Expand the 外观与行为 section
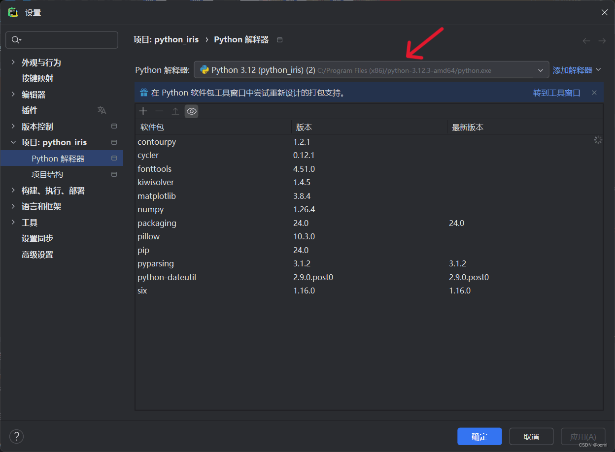Viewport: 615px width, 452px height. (13, 63)
